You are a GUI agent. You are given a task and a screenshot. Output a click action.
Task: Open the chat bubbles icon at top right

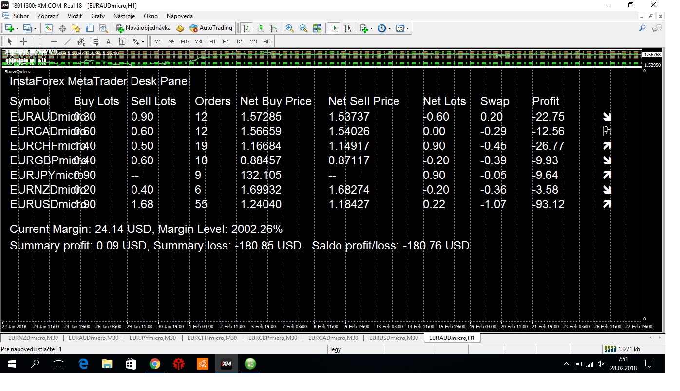tap(657, 28)
